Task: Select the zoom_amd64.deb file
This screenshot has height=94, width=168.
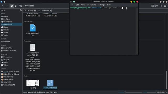Action: 50,84
